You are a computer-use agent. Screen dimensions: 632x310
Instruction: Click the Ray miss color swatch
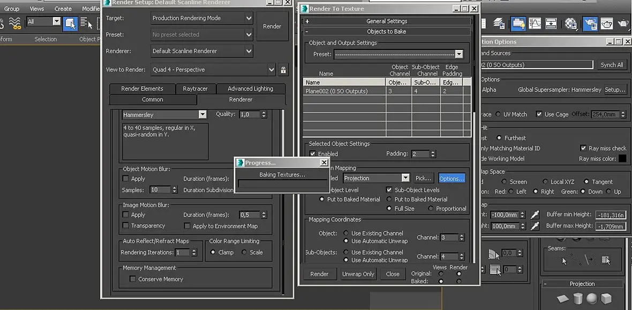point(622,159)
